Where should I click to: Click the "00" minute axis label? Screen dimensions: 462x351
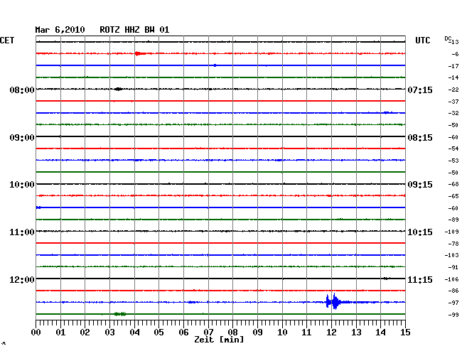click(36, 333)
